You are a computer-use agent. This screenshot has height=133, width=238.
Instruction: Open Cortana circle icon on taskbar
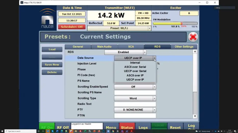point(38,131)
